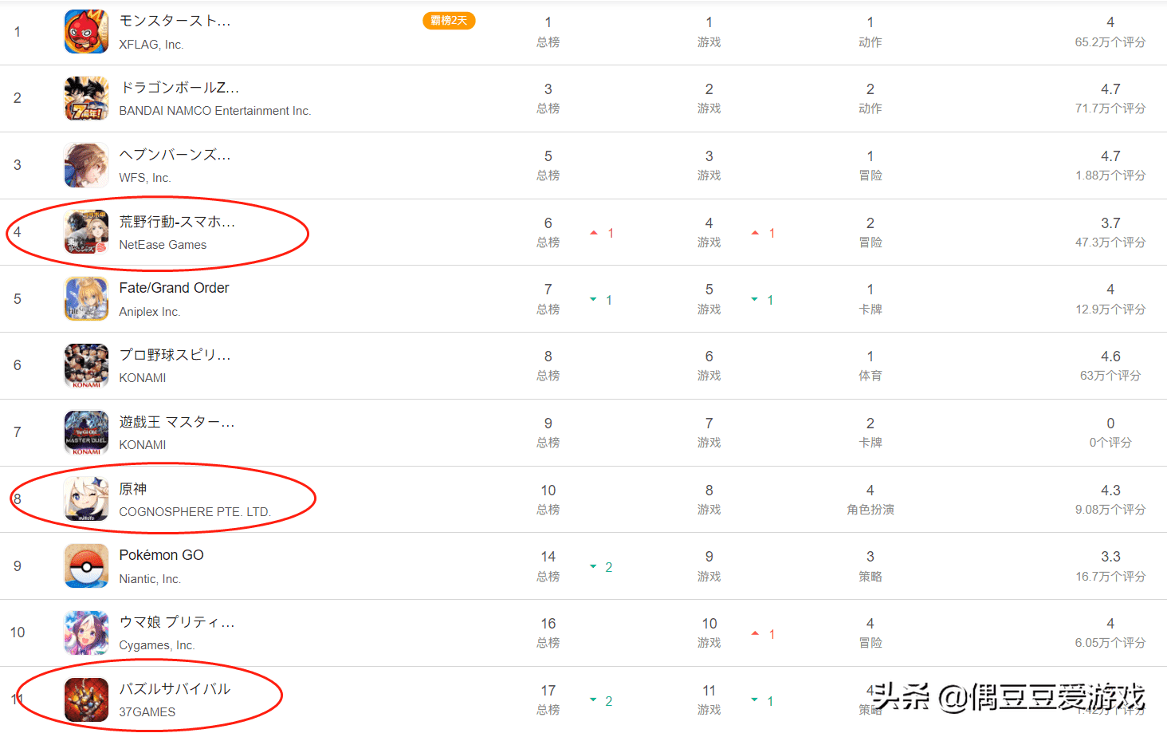This screenshot has height=733, width=1167.
Task: Click publisher XFLAG, Inc.
Action: point(151,45)
